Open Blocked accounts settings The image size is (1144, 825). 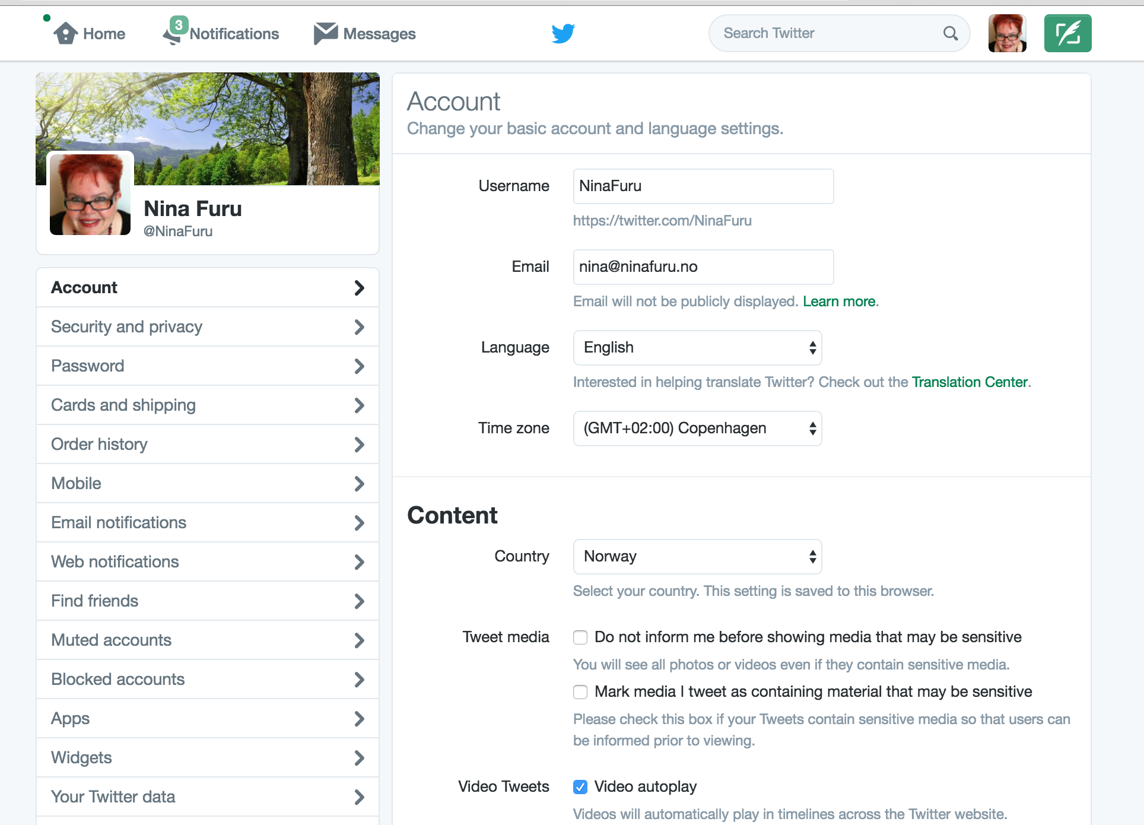208,679
